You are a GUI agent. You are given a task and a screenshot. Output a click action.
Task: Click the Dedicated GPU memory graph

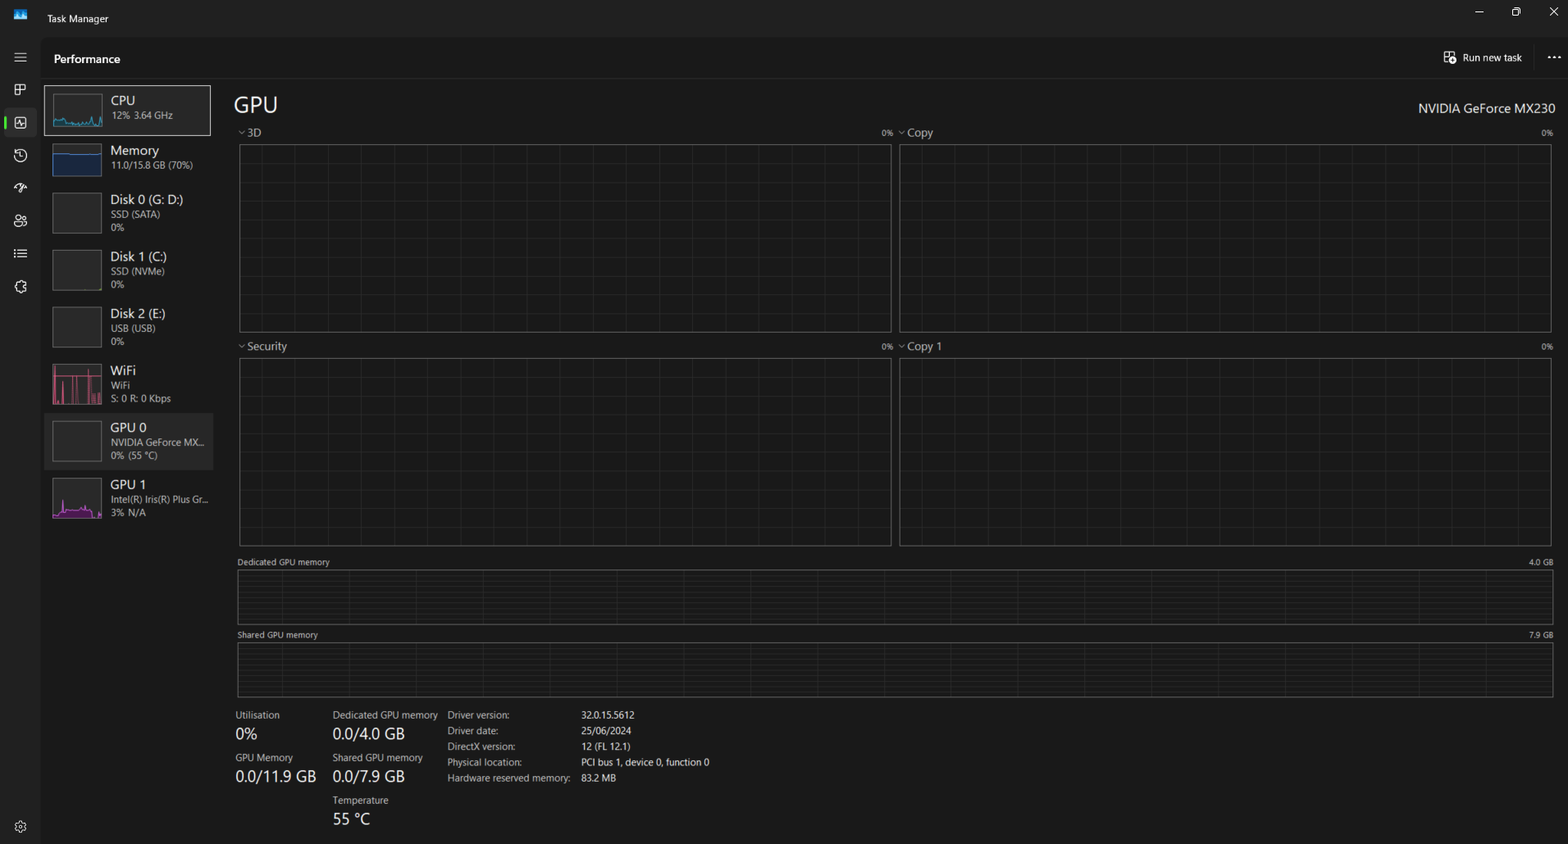coord(895,597)
